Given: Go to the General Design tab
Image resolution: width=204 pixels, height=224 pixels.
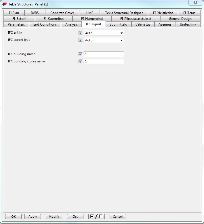Looking at the screenshot, I should click(180, 19).
